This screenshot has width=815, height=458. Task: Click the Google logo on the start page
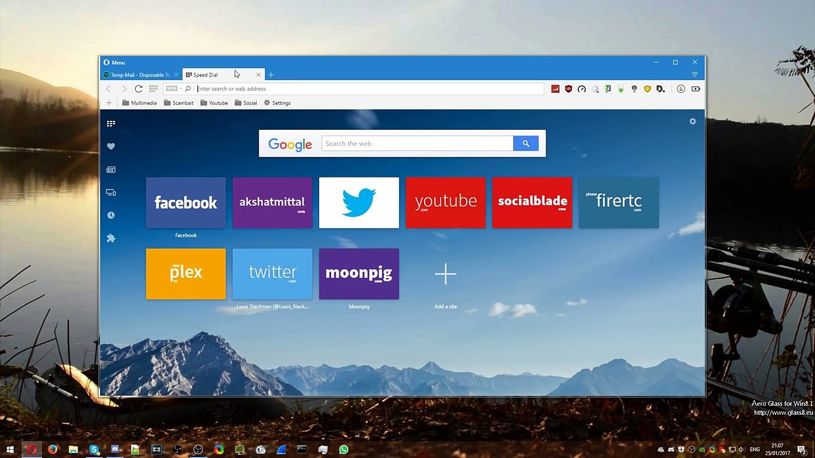290,144
